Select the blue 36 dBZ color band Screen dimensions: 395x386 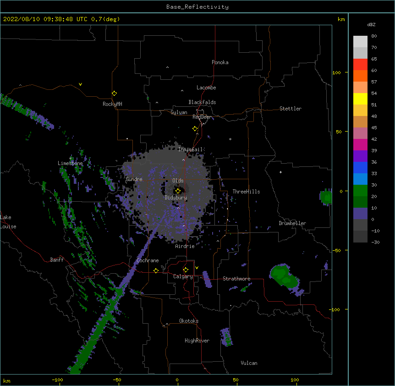(x=360, y=167)
